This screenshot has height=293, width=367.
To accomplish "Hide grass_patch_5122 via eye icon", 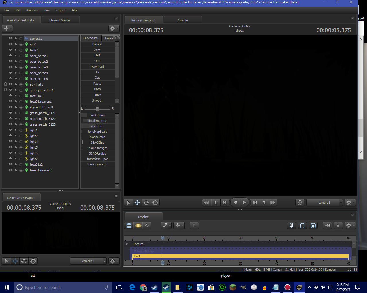I will point(11,119).
